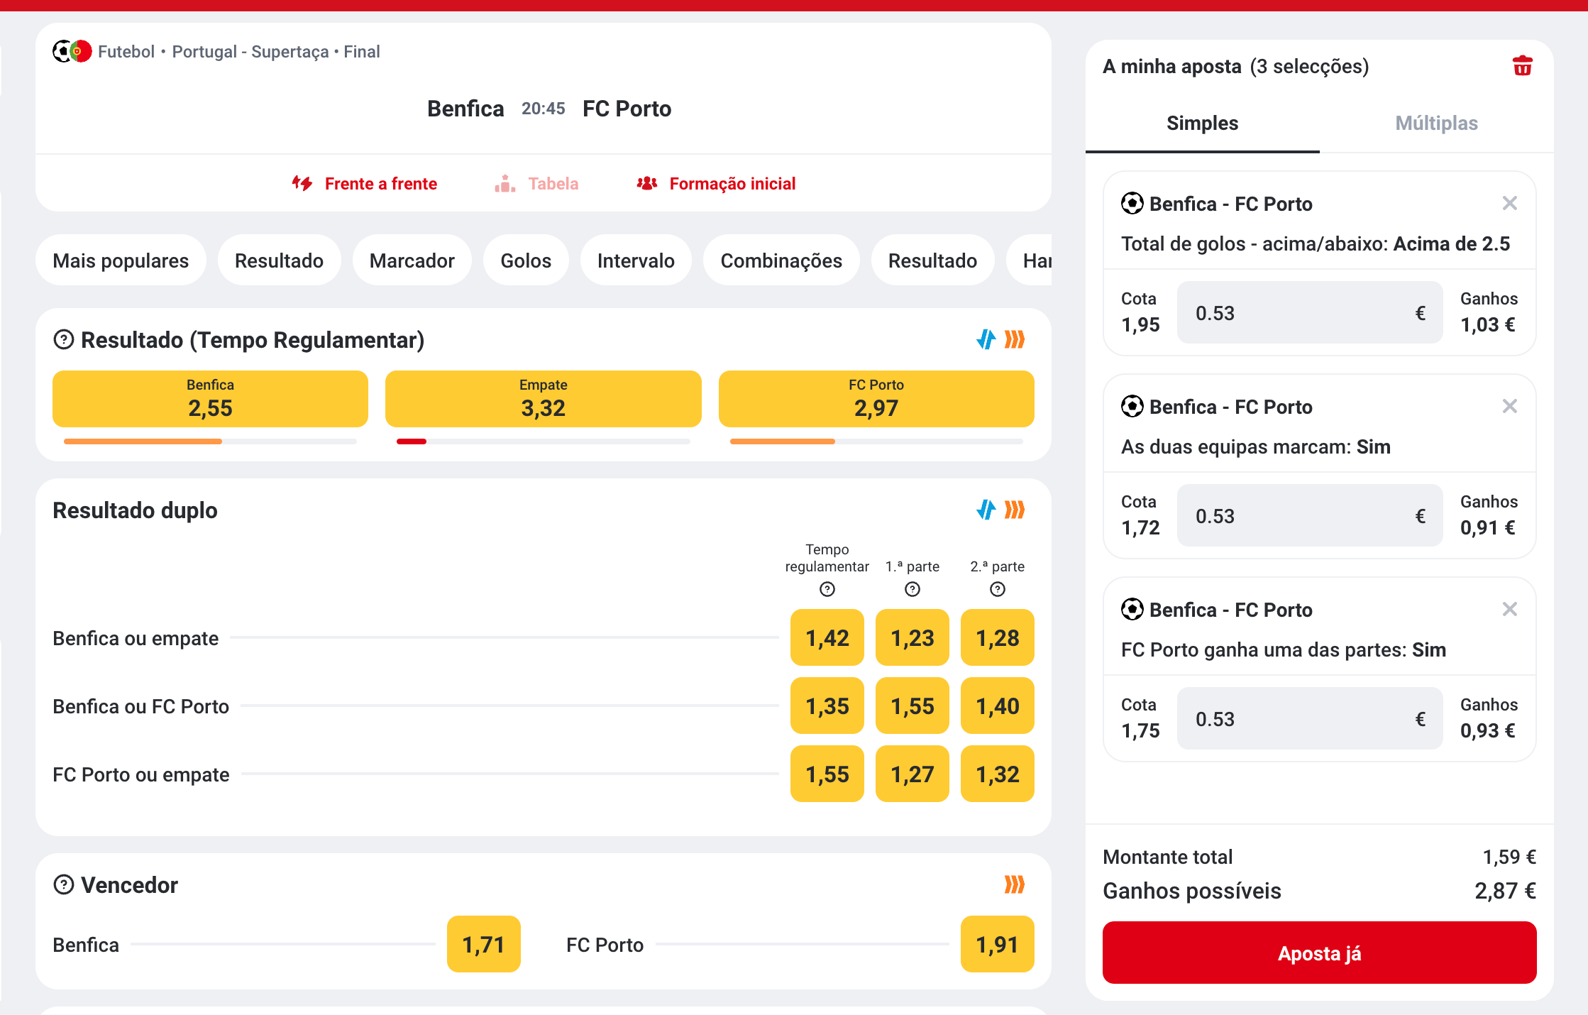Pick Benfica Vencedor odds 1,71
Screen dimensions: 1588x1015
click(483, 944)
